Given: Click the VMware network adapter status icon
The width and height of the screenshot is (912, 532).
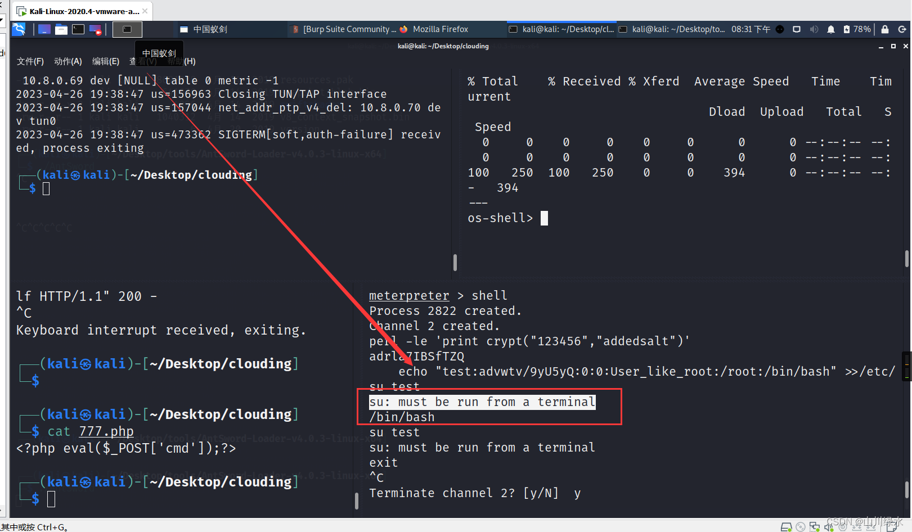Looking at the screenshot, I should coord(814,527).
